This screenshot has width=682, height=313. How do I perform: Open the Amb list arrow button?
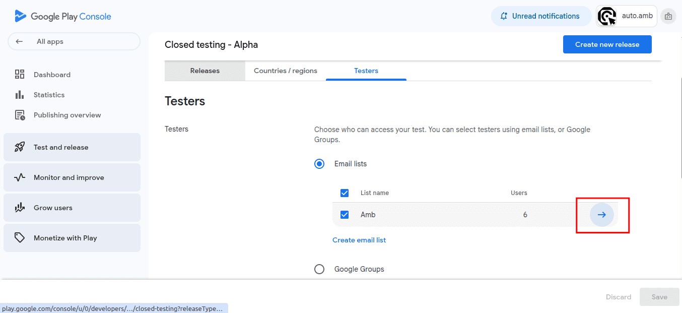(602, 215)
